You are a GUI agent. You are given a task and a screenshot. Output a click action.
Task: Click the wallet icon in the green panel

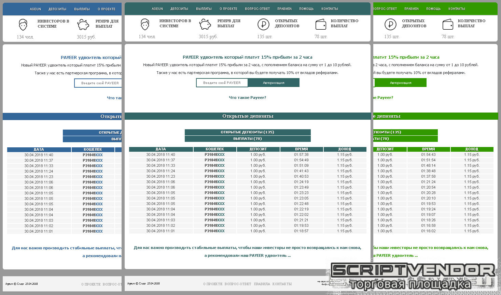pos(448,25)
